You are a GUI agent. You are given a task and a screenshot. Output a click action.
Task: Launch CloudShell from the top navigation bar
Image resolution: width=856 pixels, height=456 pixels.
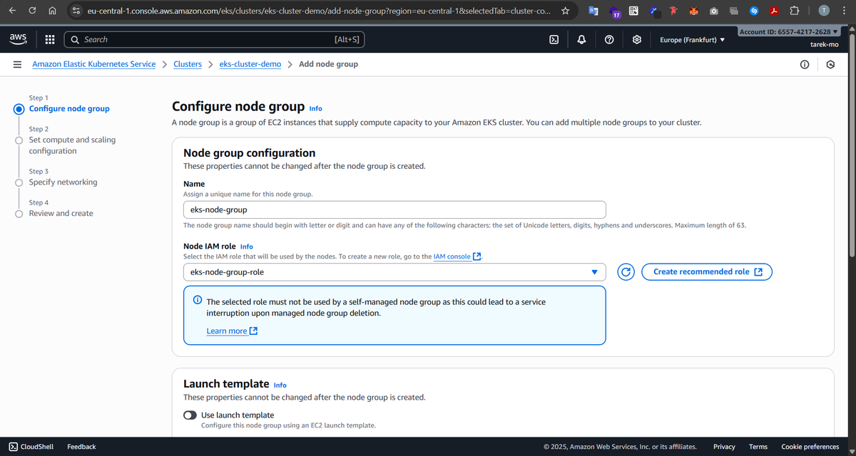point(554,40)
